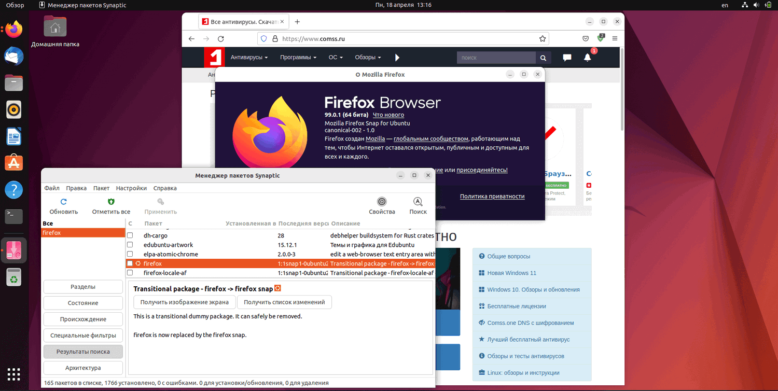Click the Состояние filter button
The height and width of the screenshot is (391, 778).
pos(83,303)
